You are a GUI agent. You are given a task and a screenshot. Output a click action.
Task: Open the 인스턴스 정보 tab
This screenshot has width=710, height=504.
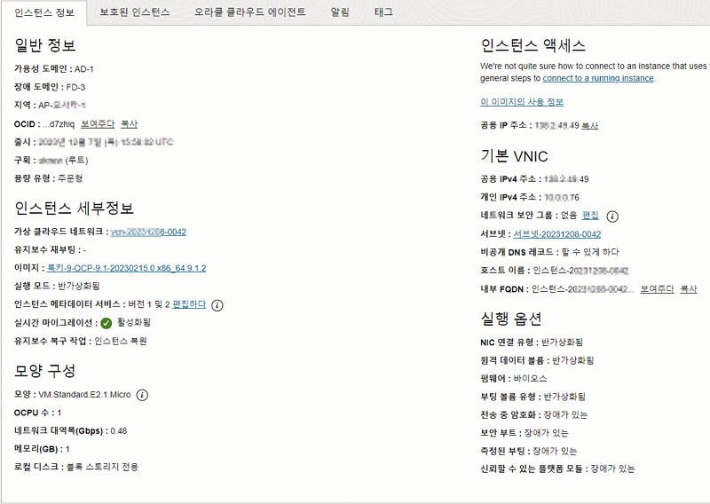44,12
